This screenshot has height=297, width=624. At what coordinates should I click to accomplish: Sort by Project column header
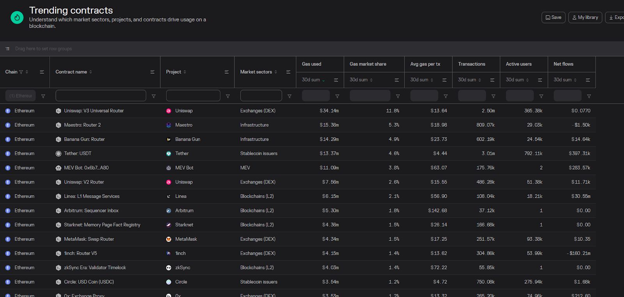(x=174, y=72)
